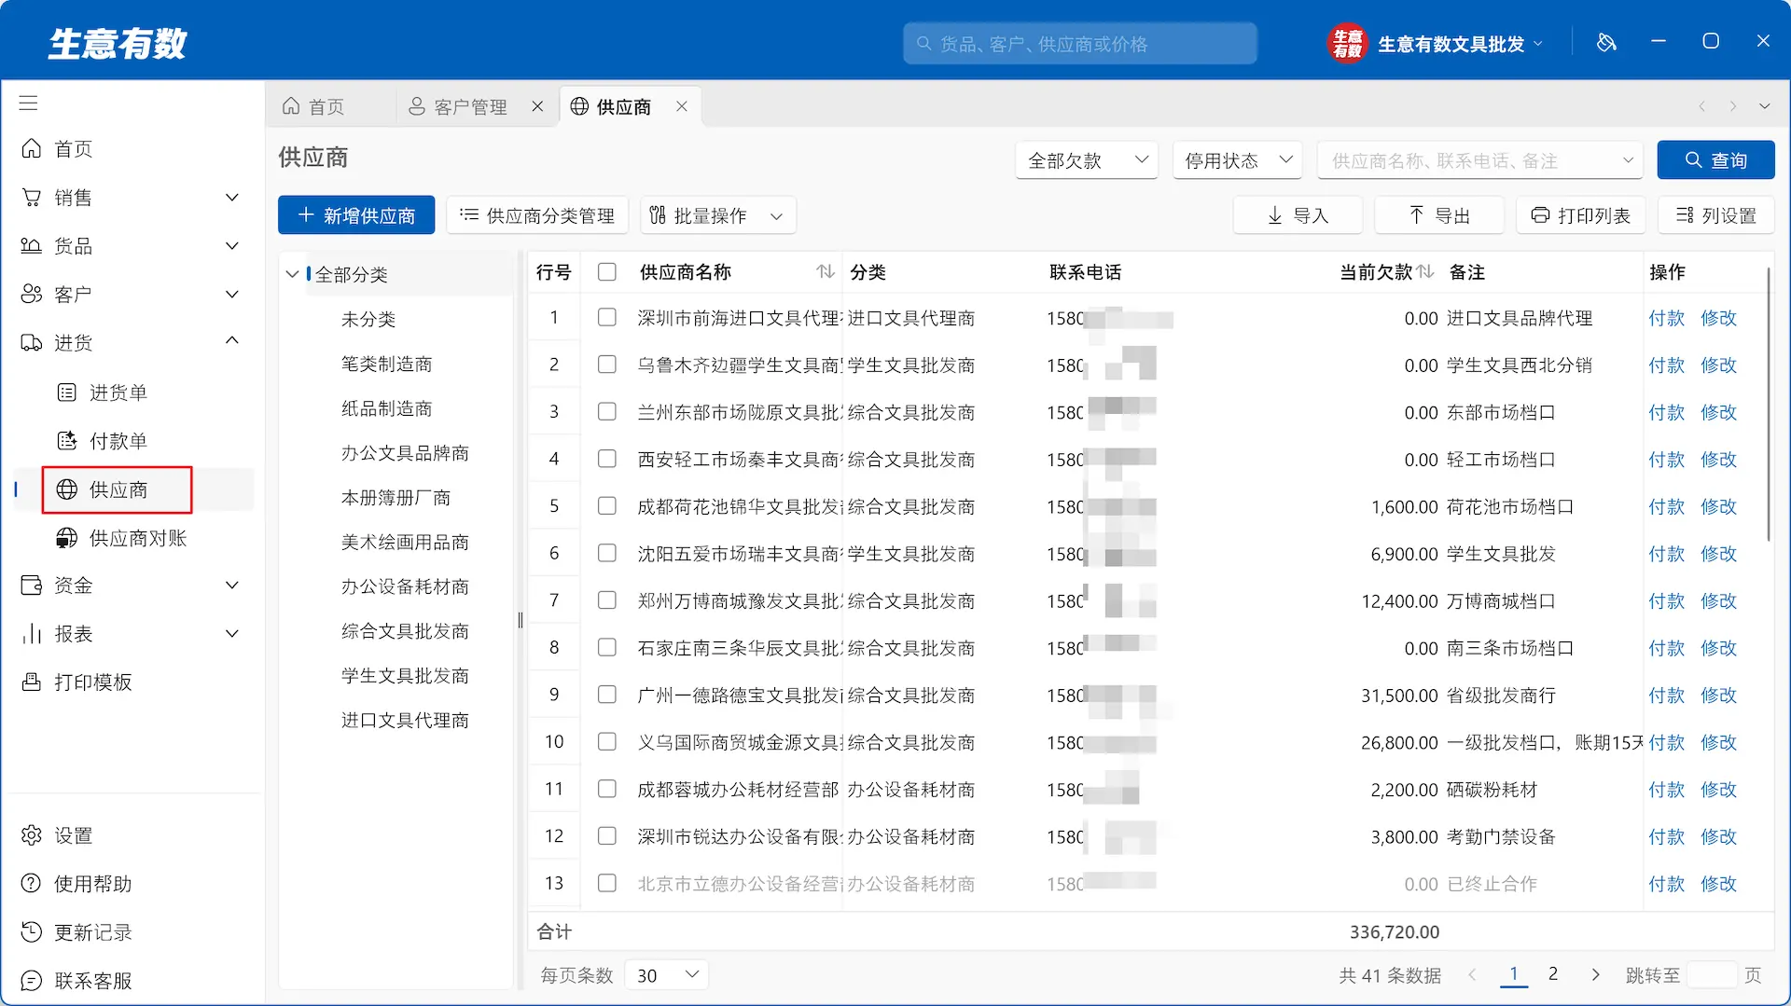Sort by 供应商名称 column sort icon
The height and width of the screenshot is (1006, 1791).
tap(826, 271)
